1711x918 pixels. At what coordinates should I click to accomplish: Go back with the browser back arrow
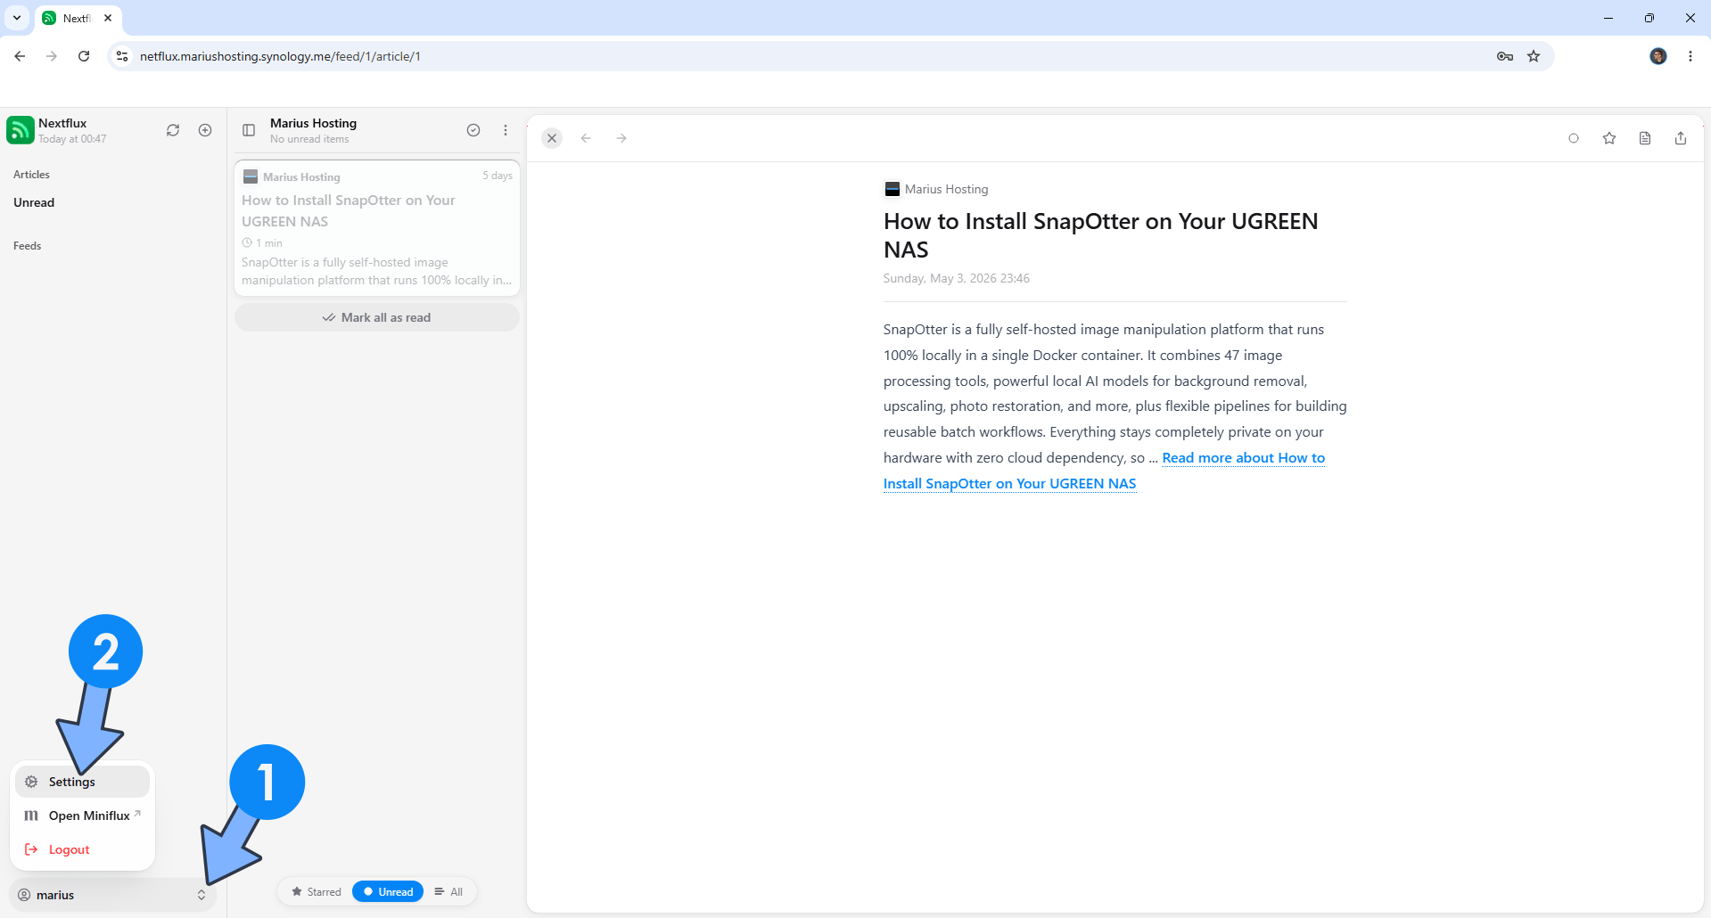coord(20,56)
